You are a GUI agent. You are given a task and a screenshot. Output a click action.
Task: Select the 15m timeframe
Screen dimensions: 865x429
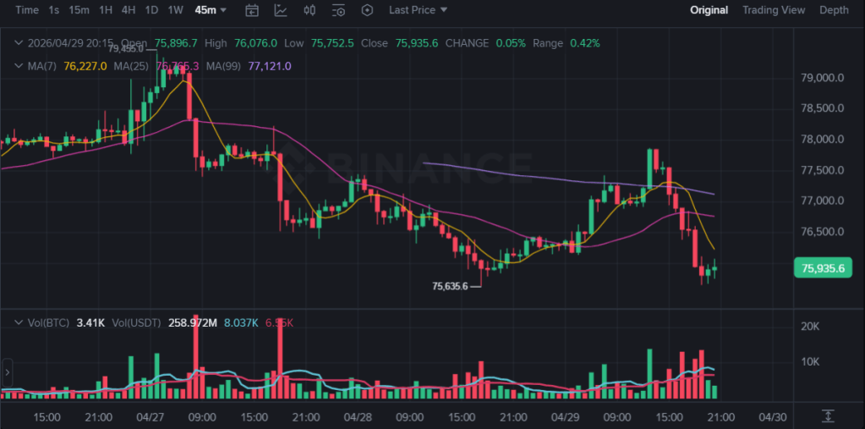79,10
